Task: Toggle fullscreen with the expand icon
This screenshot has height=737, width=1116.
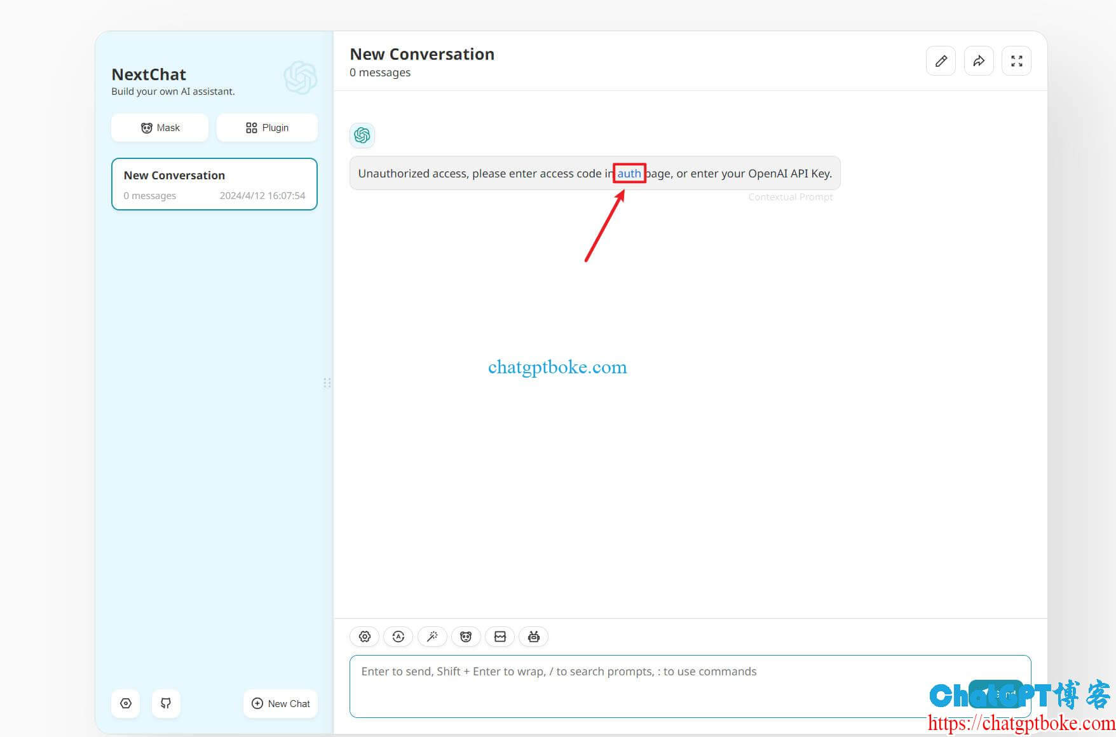Action: point(1016,61)
